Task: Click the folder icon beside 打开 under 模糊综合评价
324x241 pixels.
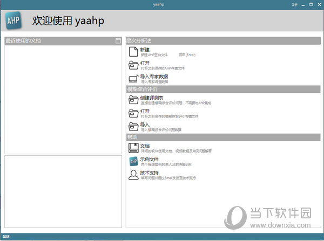Action: coord(133,113)
